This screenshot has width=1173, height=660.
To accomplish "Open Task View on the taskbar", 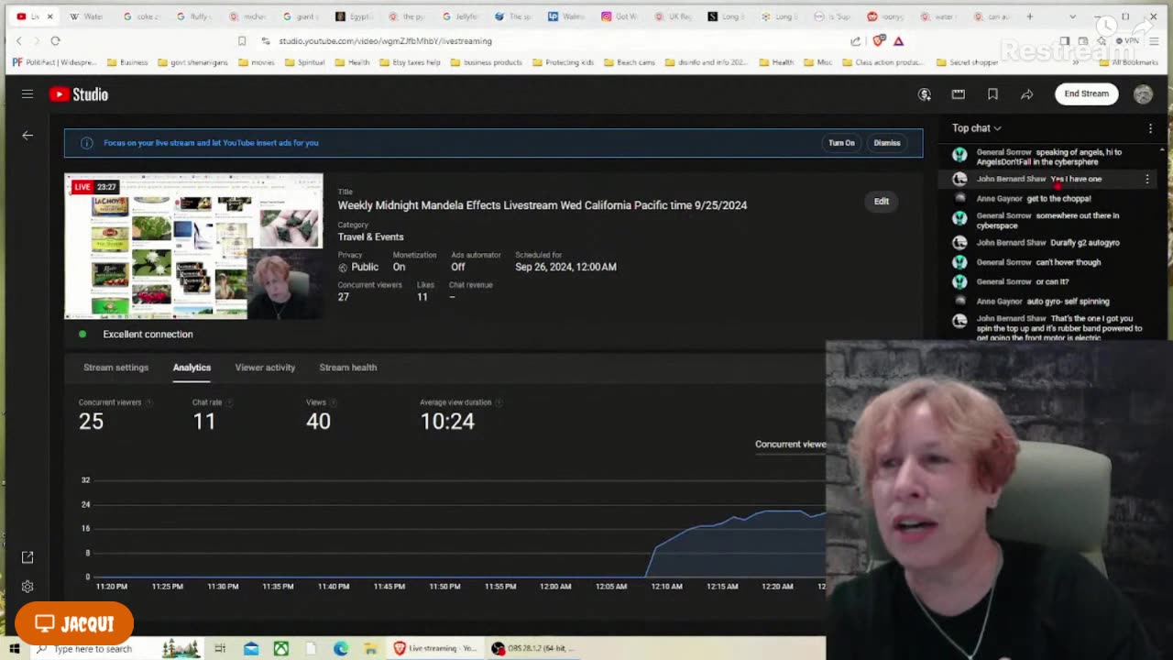I will coord(220,649).
